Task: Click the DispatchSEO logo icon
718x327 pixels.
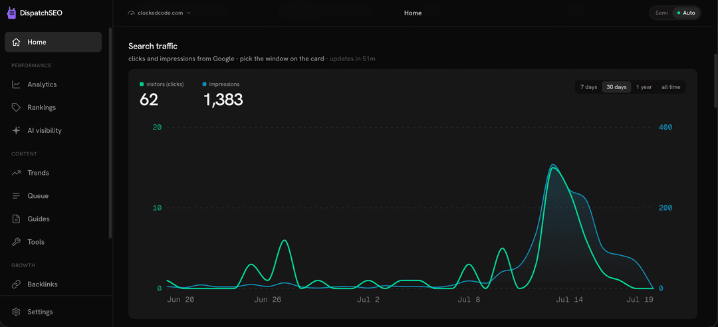Action: point(11,13)
